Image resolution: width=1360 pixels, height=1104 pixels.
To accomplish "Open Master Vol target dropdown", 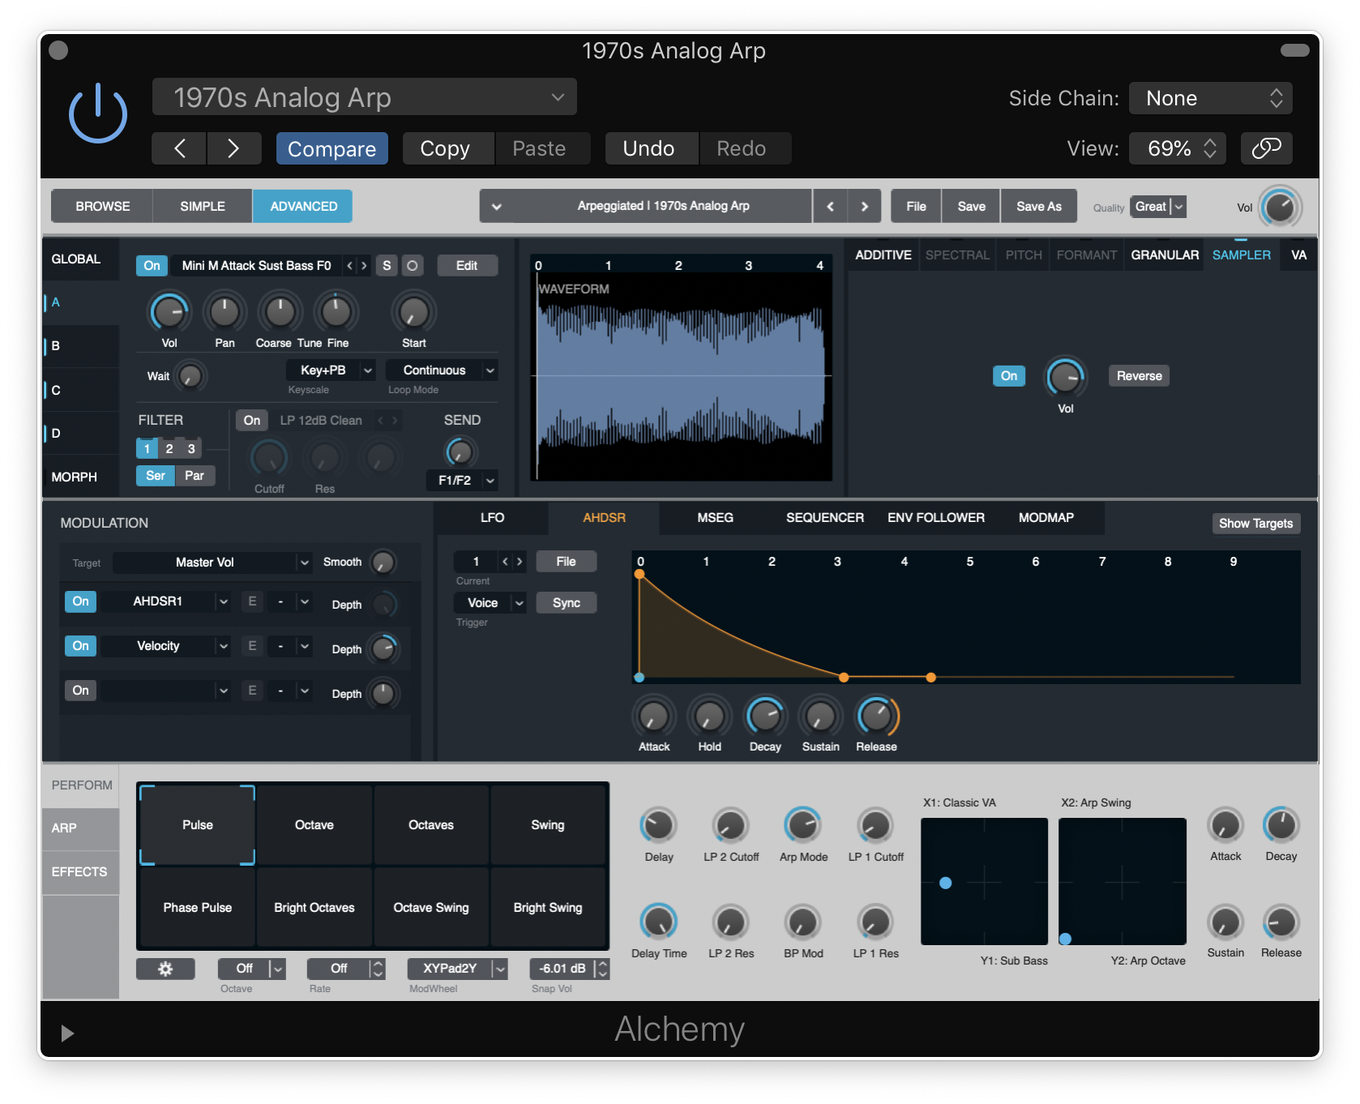I will click(212, 563).
